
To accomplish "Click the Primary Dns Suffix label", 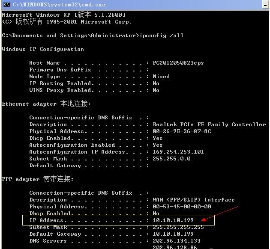I will [x=60, y=70].
